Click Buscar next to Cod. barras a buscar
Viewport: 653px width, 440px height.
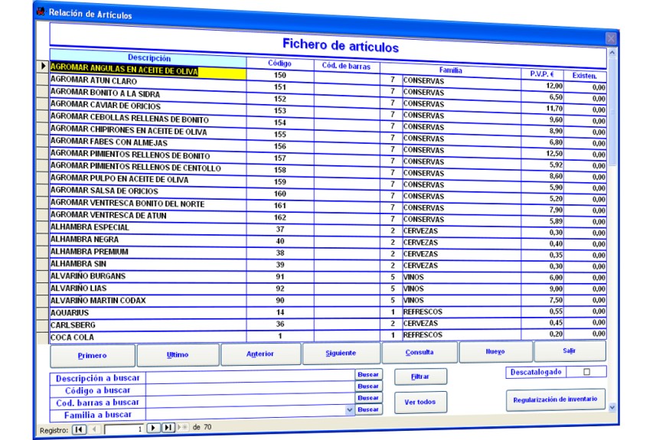coord(368,398)
